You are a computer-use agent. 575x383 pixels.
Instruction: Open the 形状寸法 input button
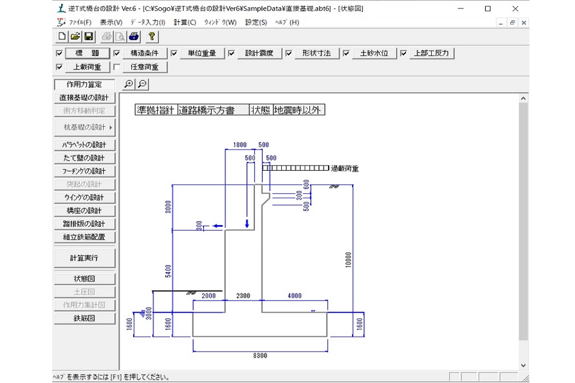(x=317, y=53)
